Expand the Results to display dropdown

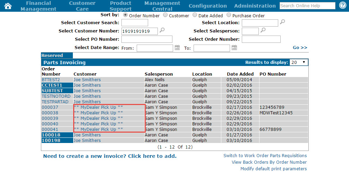299,63
